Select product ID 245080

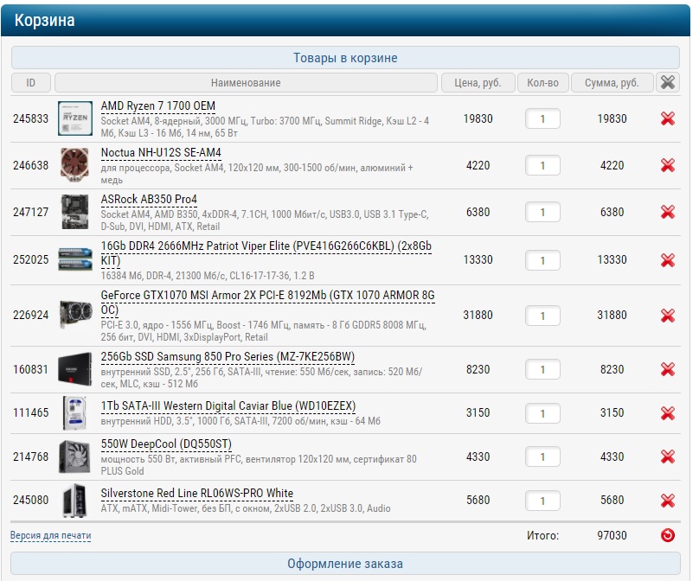pyautogui.click(x=31, y=500)
